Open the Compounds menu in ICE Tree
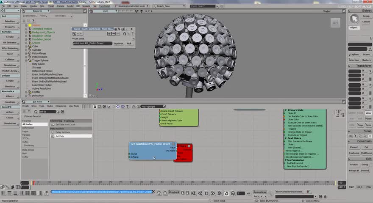The height and width of the screenshot is (203, 373). point(61,106)
